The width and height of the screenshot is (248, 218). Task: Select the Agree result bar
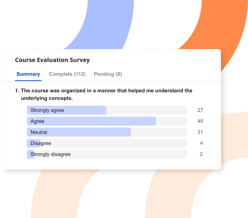[x=107, y=121]
